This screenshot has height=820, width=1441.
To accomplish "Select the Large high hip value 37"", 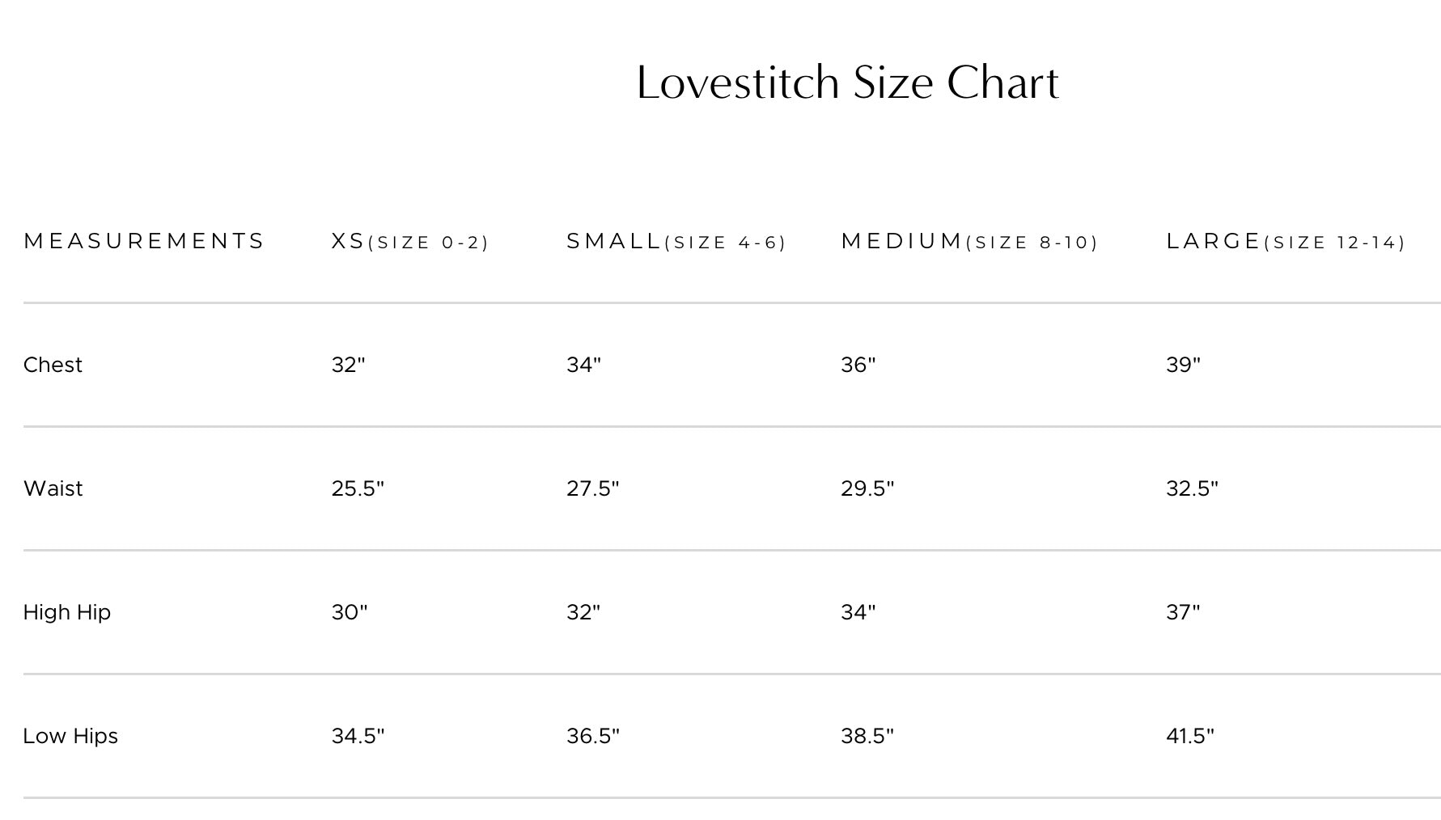I will point(1183,612).
